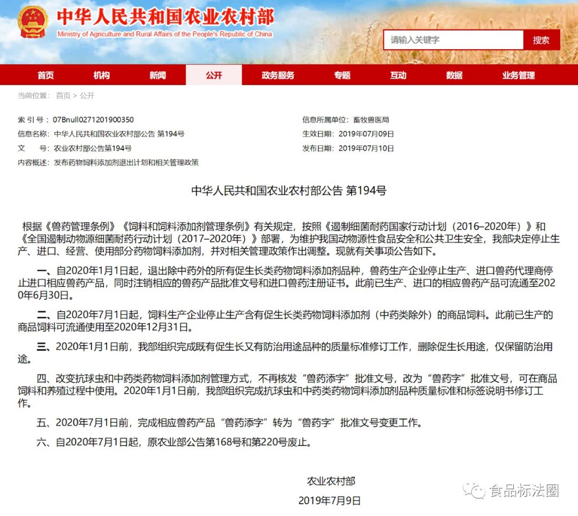Click paragraph 三 about 质量标准修订工作
Viewport: 578px width, 516px height.
[285, 352]
